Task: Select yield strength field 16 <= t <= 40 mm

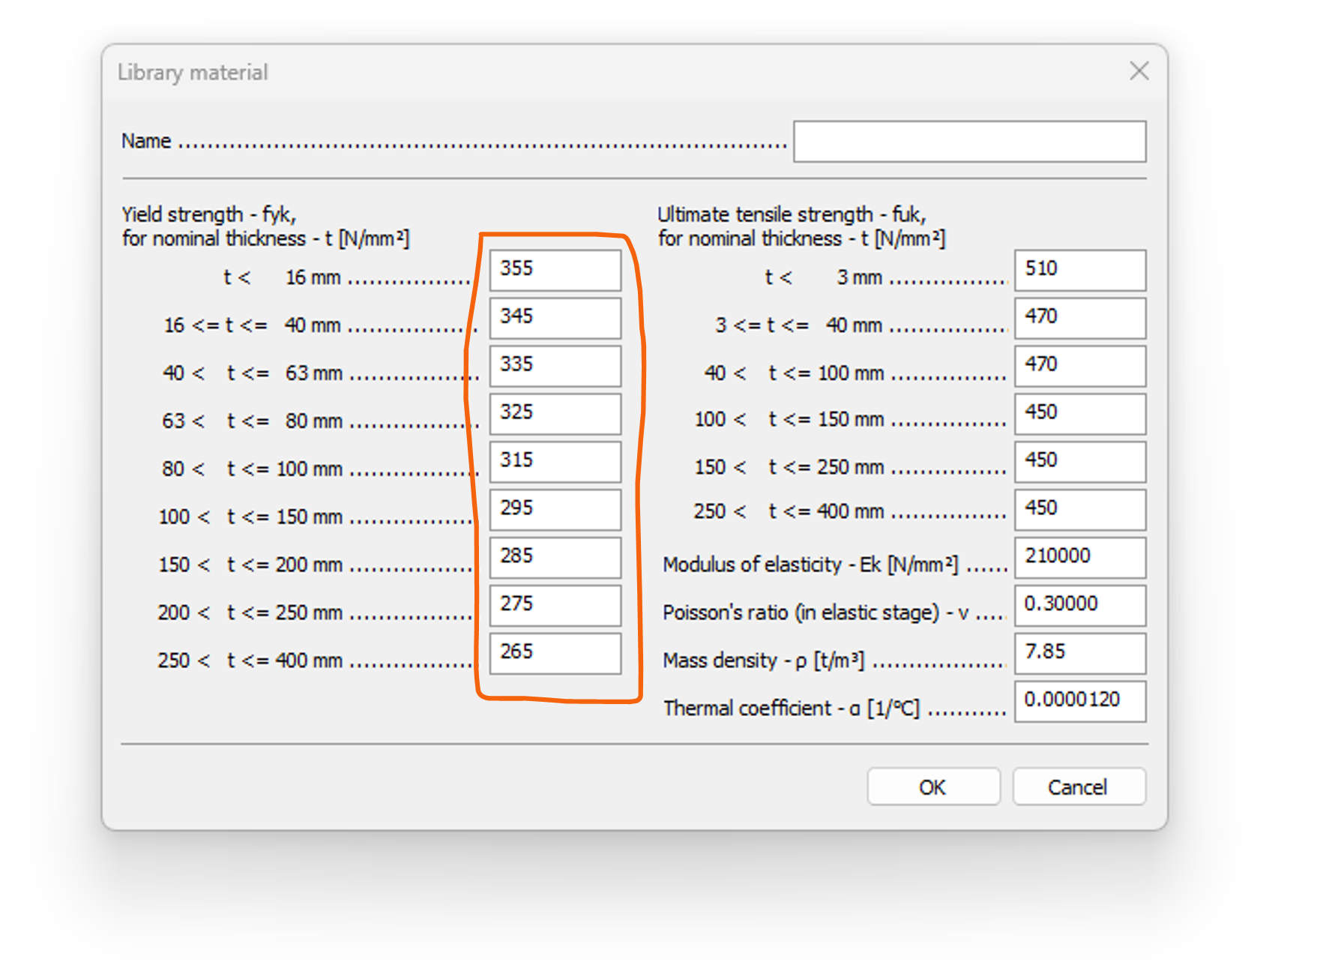Action: coord(555,318)
